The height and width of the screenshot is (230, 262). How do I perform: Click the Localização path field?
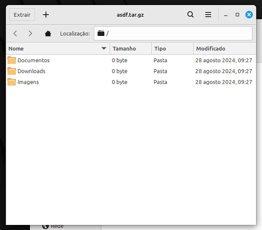coord(173,34)
